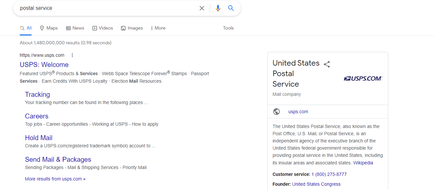
Task: Expand more results from usps.com
Action: tap(55, 179)
